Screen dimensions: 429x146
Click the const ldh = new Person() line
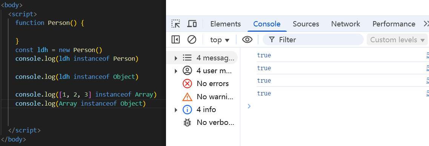point(59,50)
